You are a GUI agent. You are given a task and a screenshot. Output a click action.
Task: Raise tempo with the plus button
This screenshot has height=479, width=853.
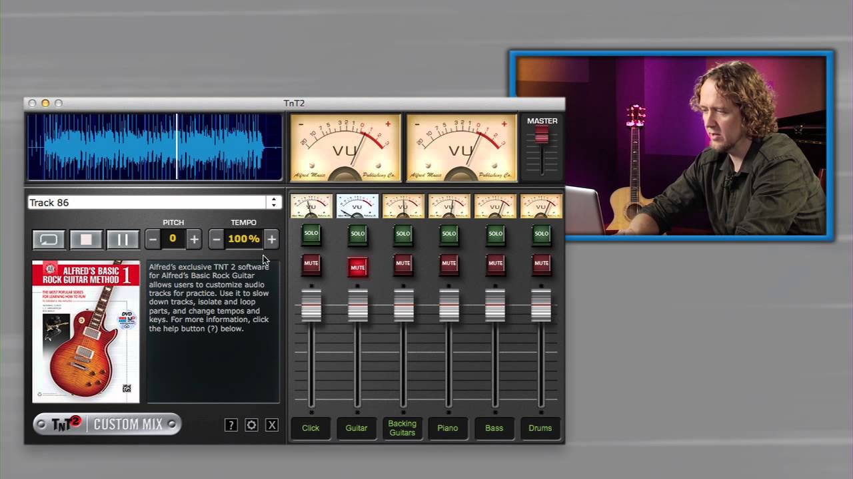point(271,239)
